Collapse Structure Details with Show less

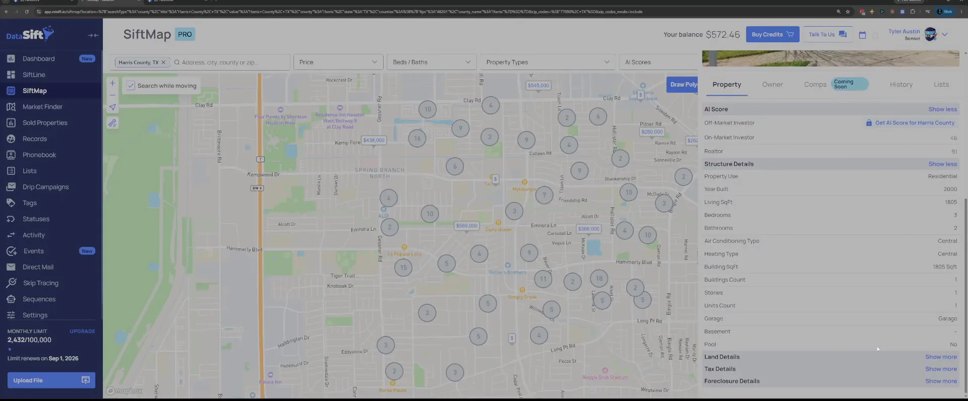[x=942, y=164]
